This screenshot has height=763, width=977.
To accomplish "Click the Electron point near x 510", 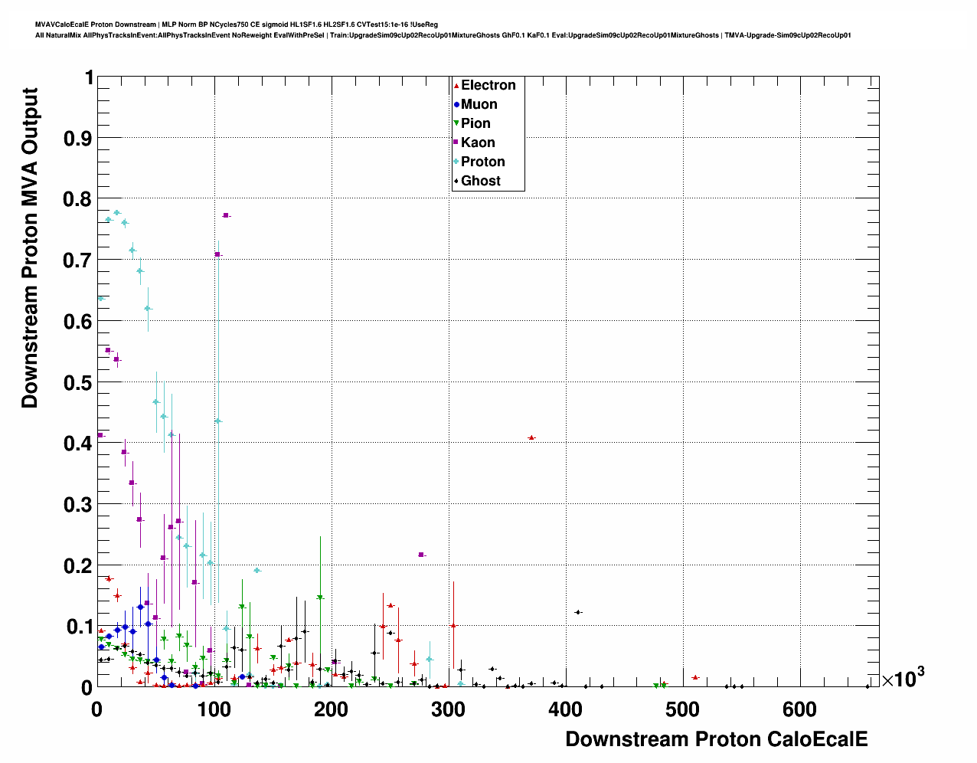I will (694, 677).
